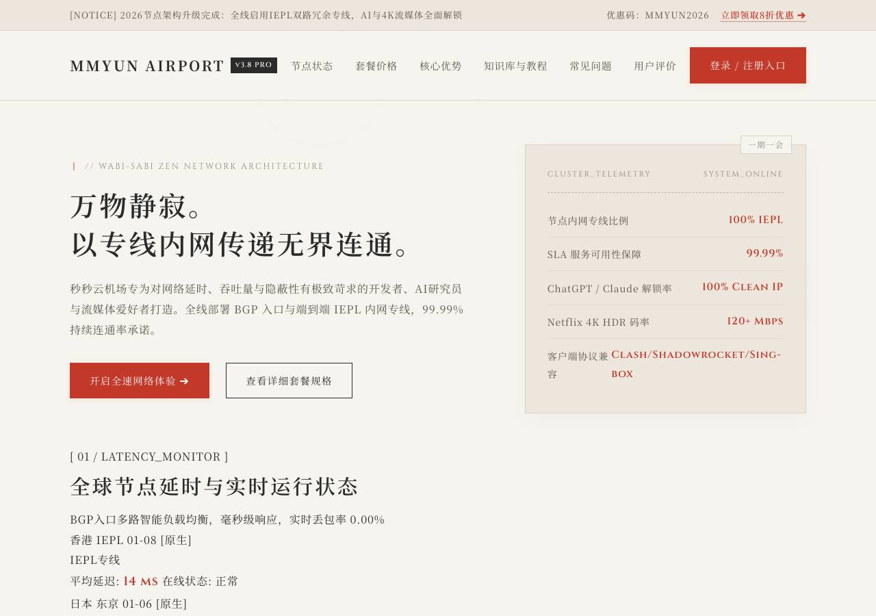This screenshot has width=876, height=616.
Task: Click the ChatGPT / Claude 解锁率 label
Action: click(x=610, y=288)
